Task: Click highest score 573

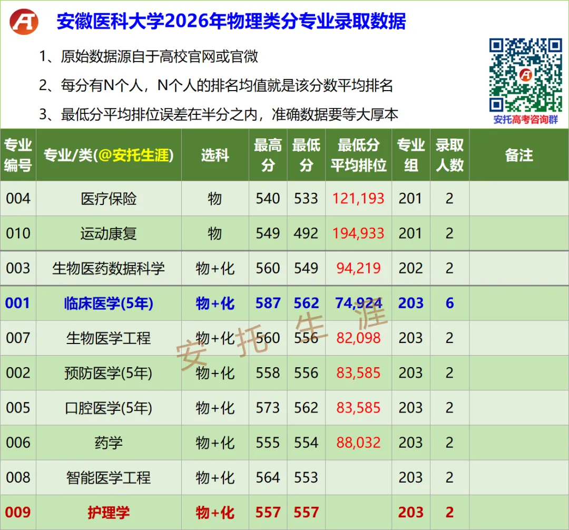Action: point(268,407)
